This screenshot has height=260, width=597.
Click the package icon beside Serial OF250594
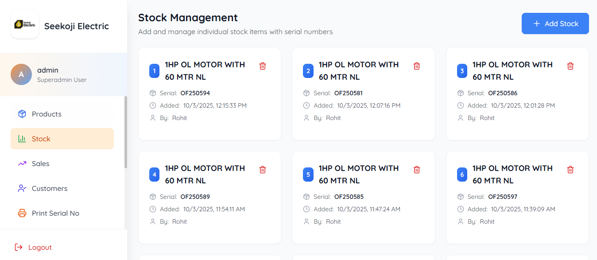pos(153,93)
